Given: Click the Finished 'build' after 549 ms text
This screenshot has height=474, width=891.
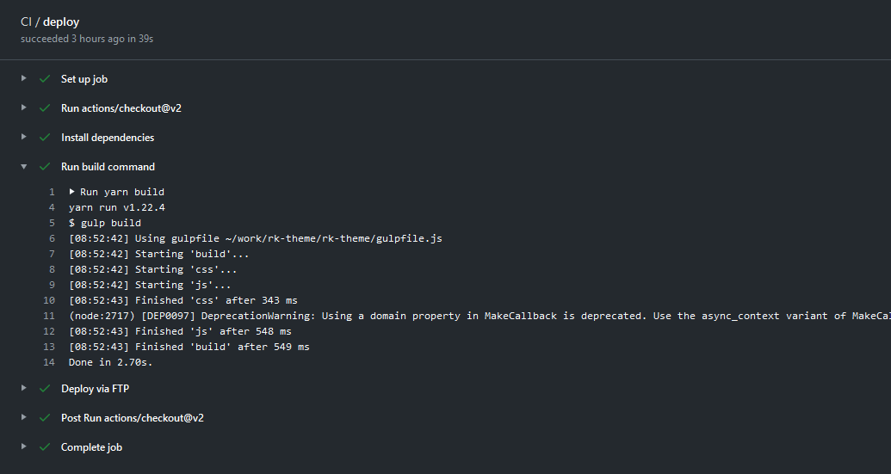Looking at the screenshot, I should click(x=189, y=347).
